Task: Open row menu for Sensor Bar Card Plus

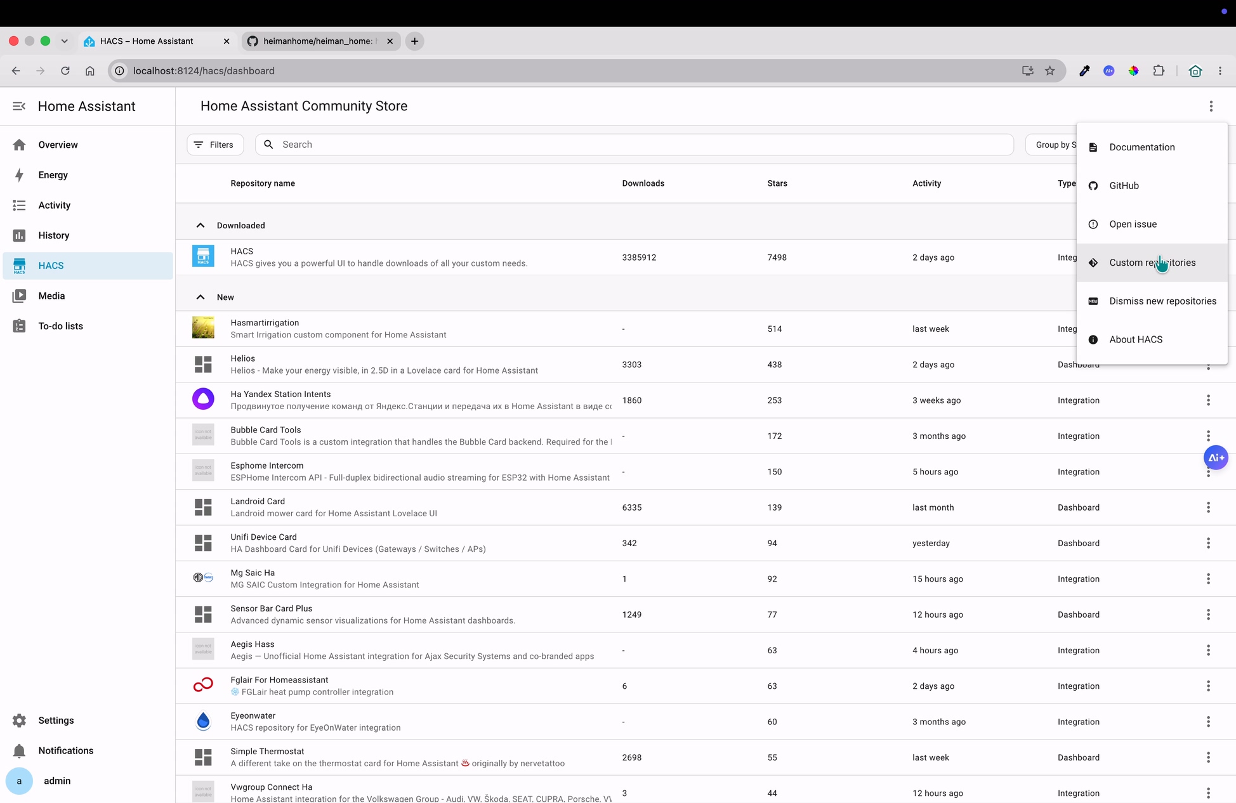Action: click(1208, 615)
